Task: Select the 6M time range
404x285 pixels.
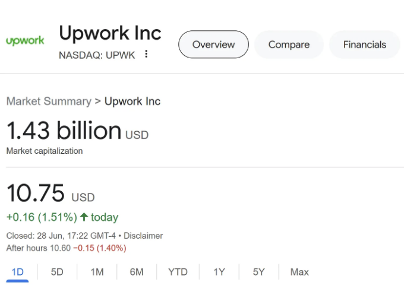Action: pyautogui.click(x=137, y=272)
